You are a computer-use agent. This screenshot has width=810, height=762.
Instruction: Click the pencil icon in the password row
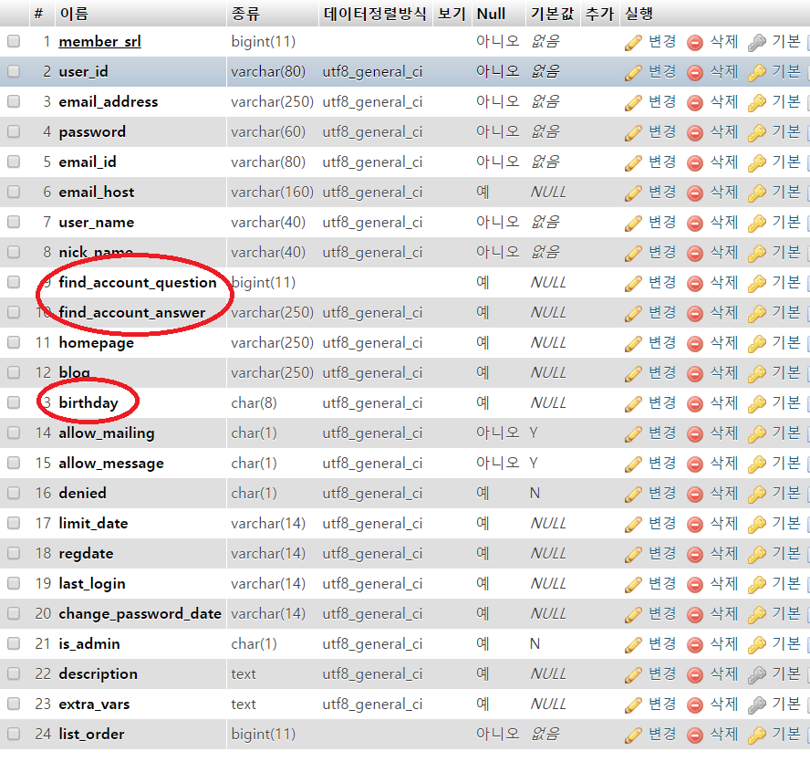pos(634,132)
